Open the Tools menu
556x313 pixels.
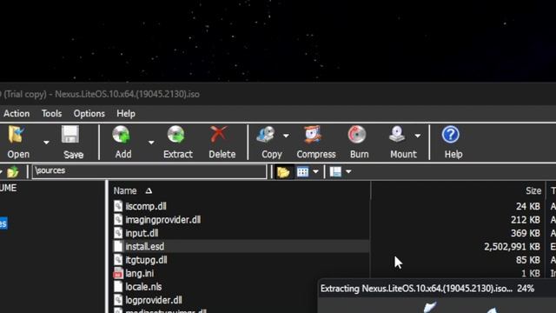point(51,114)
